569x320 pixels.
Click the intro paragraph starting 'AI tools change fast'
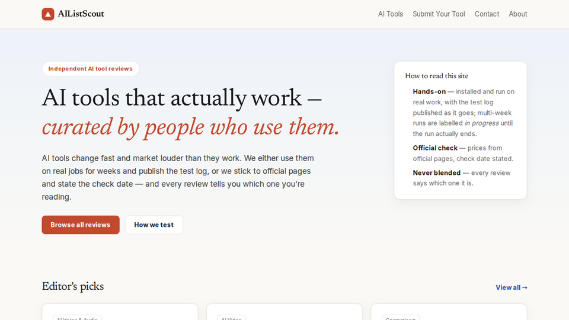(178, 177)
